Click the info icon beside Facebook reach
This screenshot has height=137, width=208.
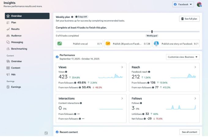point(149,72)
